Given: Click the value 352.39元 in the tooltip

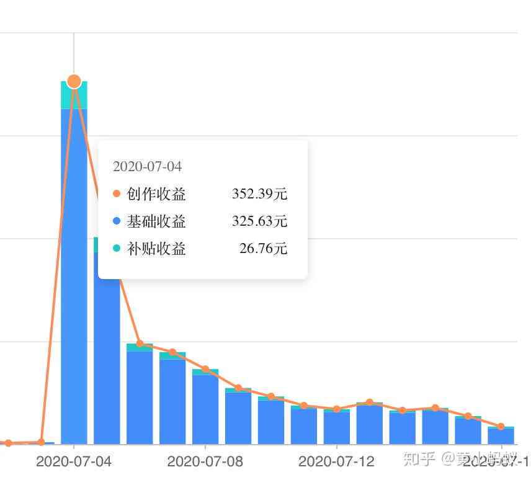Looking at the screenshot, I should click(260, 194).
